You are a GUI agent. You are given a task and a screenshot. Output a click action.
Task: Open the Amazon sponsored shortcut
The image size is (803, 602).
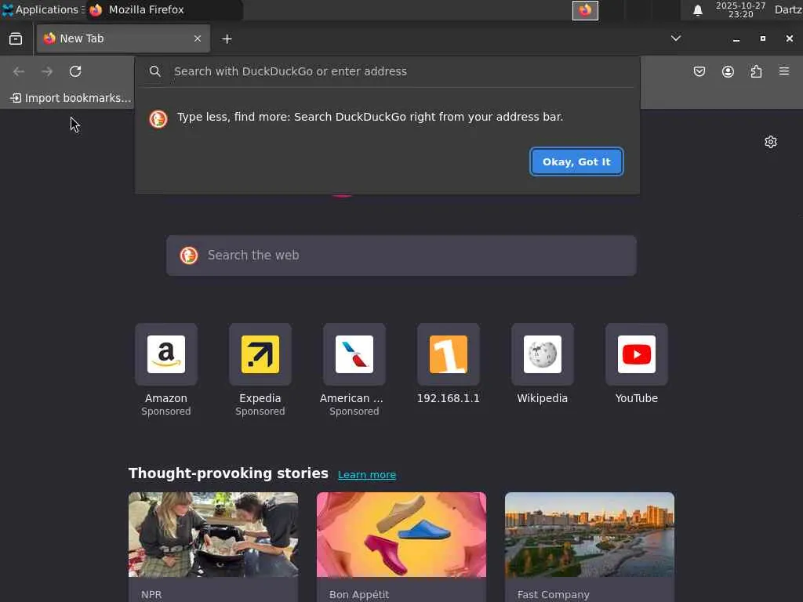pos(166,354)
